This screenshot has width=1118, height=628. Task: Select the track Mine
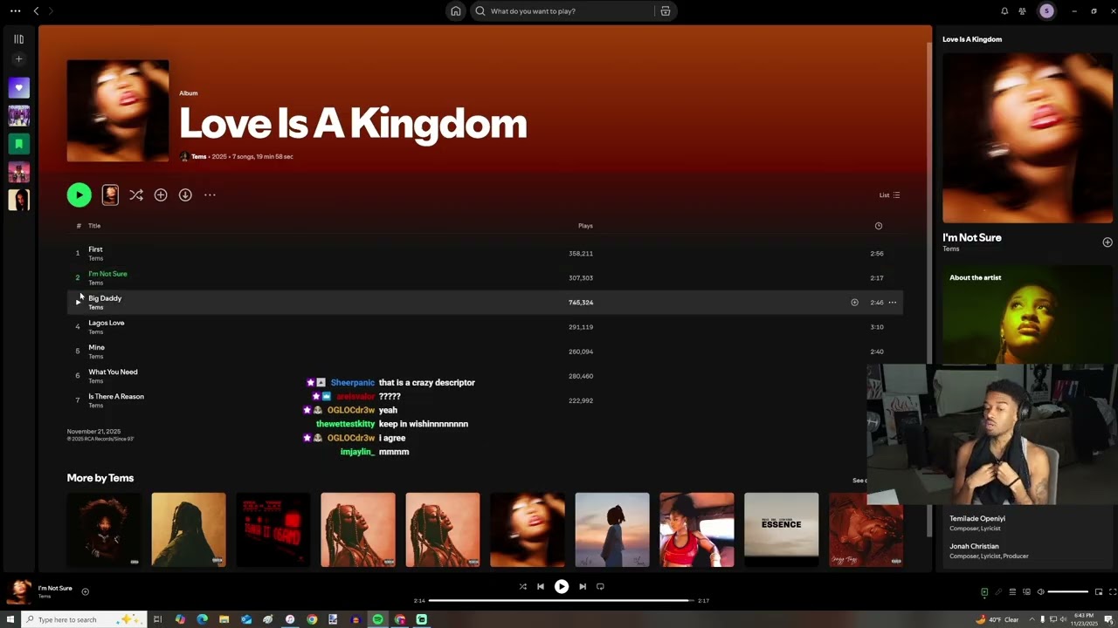tap(485, 351)
